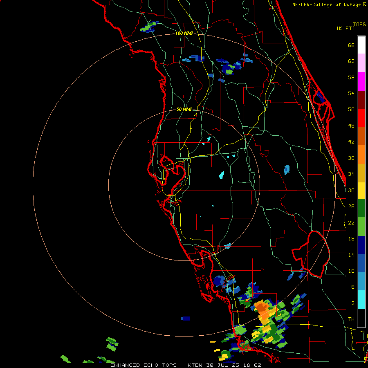Select the legend value 58
The image size is (368, 368).
pos(351,77)
